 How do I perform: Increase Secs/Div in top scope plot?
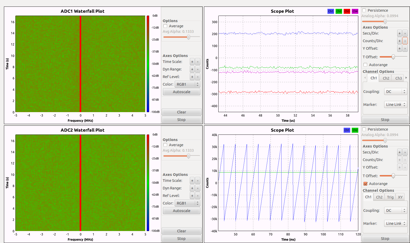pos(399,33)
